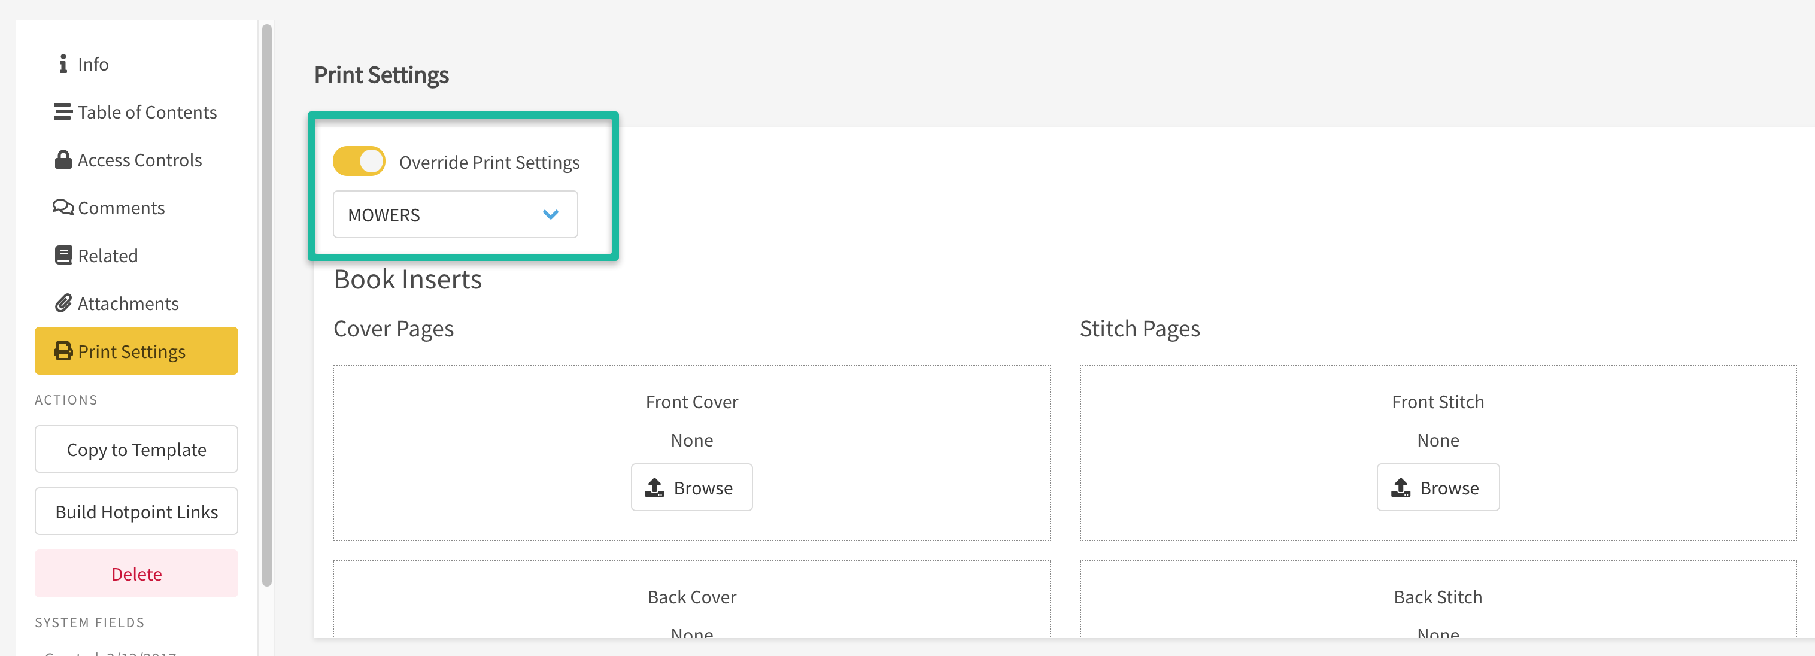Image resolution: width=1815 pixels, height=656 pixels.
Task: Click the Build Hotpoint Links button
Action: [x=136, y=512]
